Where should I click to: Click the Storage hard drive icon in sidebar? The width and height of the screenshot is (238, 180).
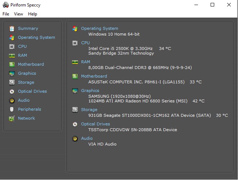tap(12, 82)
